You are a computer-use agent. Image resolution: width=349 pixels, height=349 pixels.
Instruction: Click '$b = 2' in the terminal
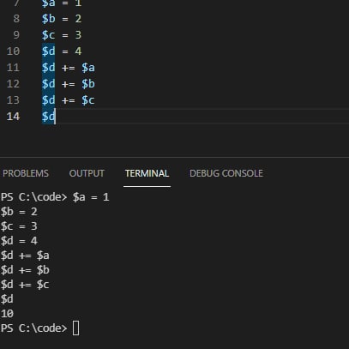pyautogui.click(x=19, y=212)
